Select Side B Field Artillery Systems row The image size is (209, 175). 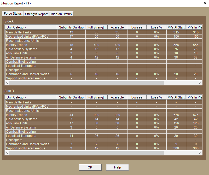click(x=103, y=119)
